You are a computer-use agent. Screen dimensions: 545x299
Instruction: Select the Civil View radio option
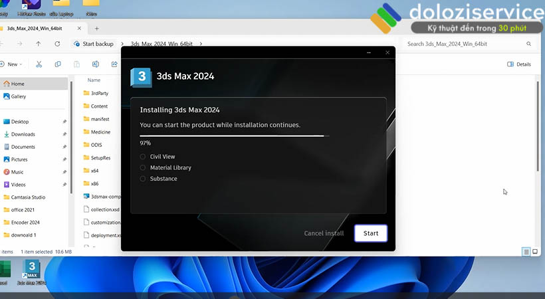coord(143,157)
